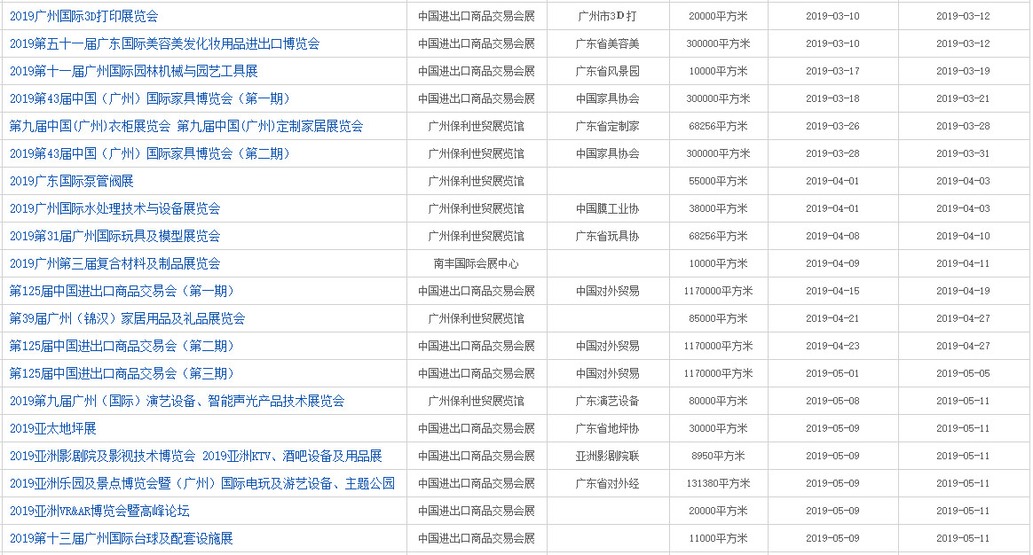Viewport: 1033px width, 555px height.
Task: Select organizer cell 广东省玩具协
Action: (607, 236)
